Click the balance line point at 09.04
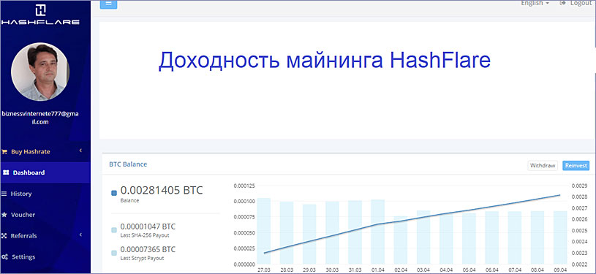This screenshot has width=596, height=274. 559,195
